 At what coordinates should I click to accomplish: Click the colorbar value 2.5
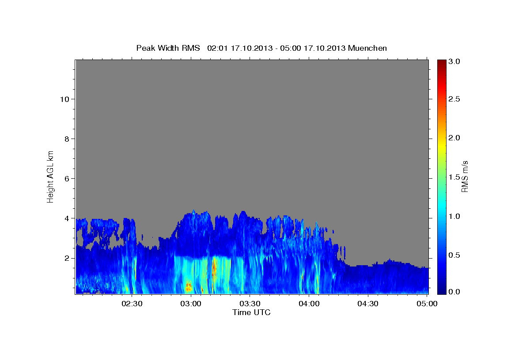[454, 99]
